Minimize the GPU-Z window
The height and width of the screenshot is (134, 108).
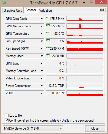point(84,2)
